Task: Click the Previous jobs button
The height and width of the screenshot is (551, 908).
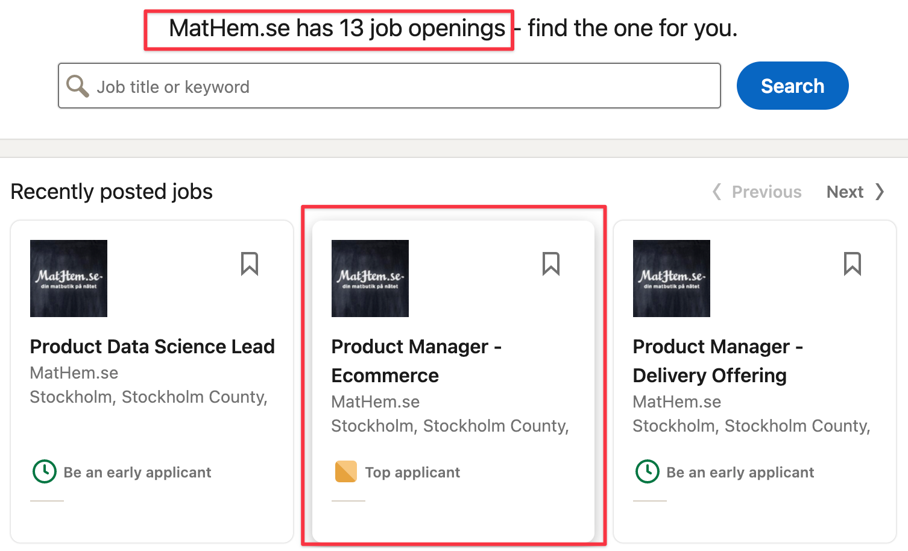Action: pyautogui.click(x=757, y=192)
